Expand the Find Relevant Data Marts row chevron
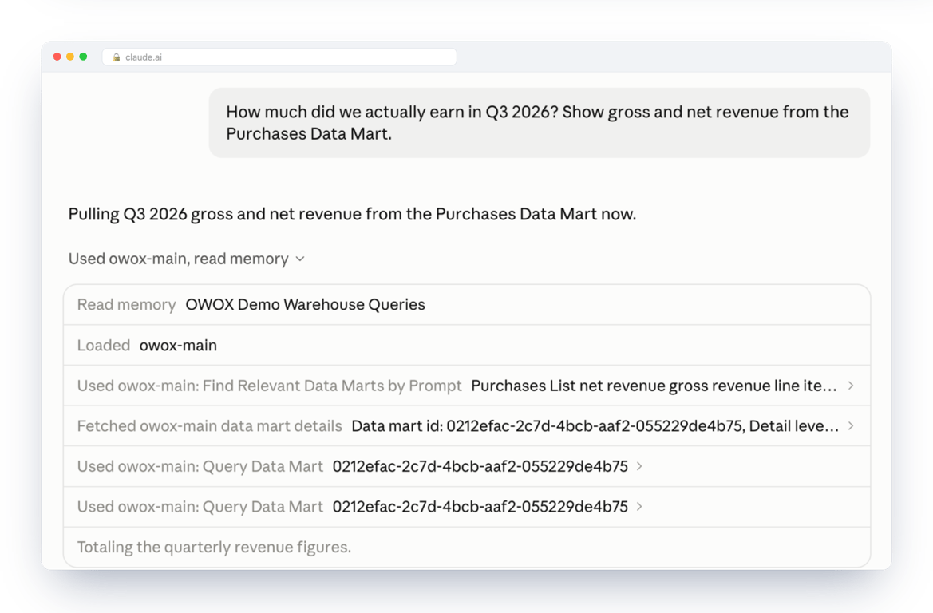The width and height of the screenshot is (933, 613). [851, 386]
